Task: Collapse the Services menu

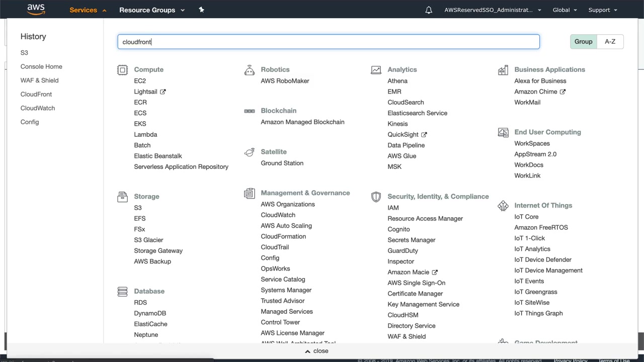Action: [x=88, y=10]
